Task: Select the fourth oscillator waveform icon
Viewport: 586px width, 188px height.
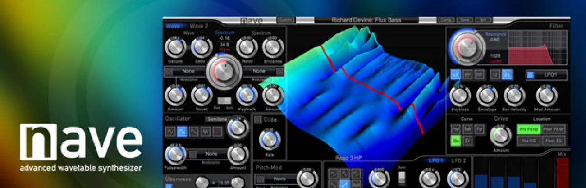Action: coord(206,131)
